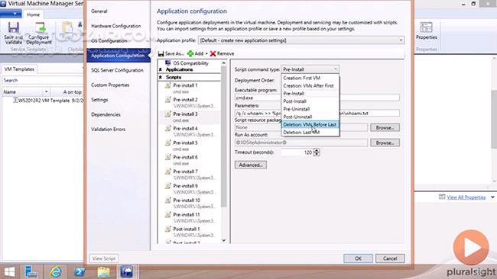Click Cancel button
497x279 pixels.
tap(390, 258)
